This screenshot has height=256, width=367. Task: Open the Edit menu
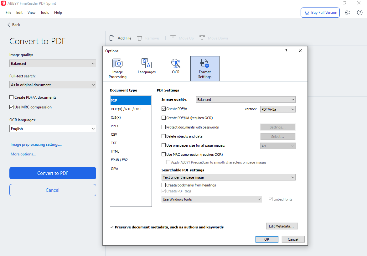(19, 13)
